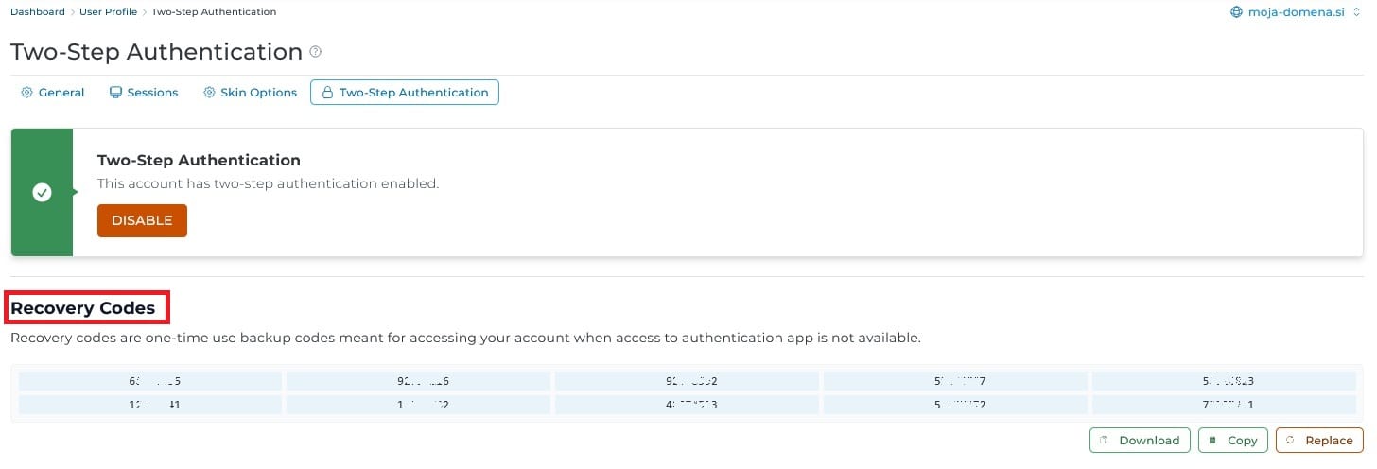The image size is (1377, 469).
Task: Select the recovery code starting with 63
Action: pos(151,381)
